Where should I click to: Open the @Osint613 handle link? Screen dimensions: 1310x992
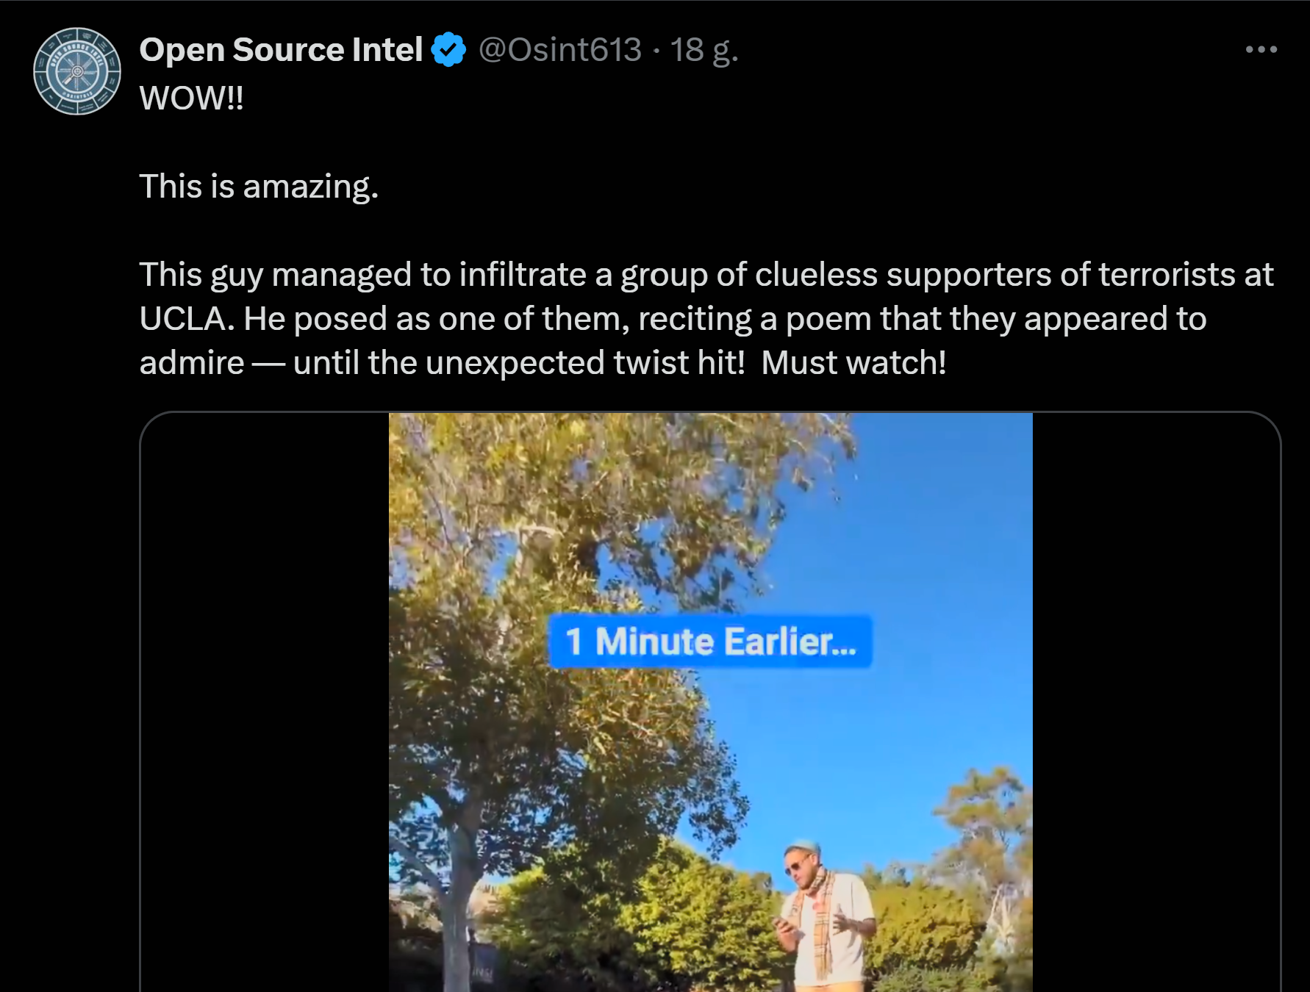[x=560, y=50]
